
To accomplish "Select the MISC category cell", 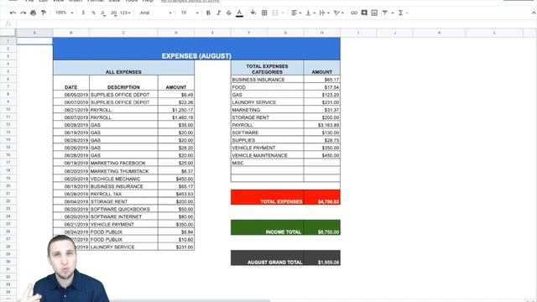I will (267, 163).
